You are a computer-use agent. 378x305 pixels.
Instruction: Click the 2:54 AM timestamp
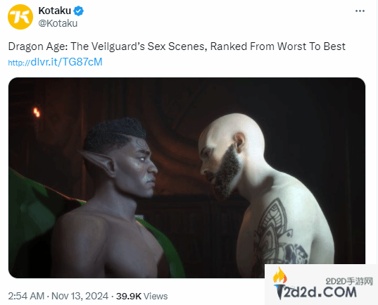(26, 296)
